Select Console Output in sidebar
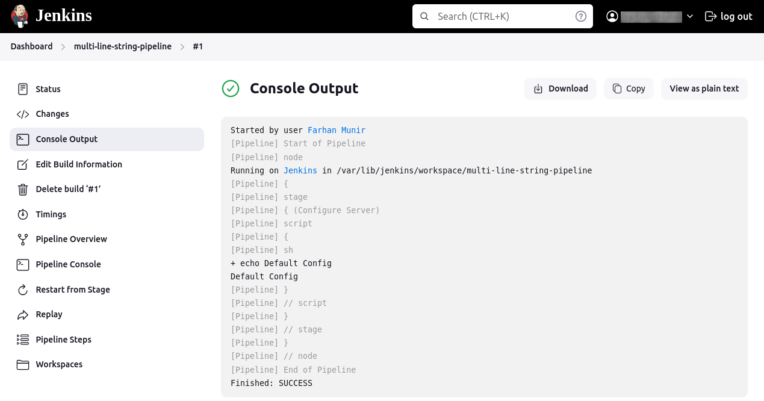This screenshot has width=764, height=401. (x=107, y=139)
